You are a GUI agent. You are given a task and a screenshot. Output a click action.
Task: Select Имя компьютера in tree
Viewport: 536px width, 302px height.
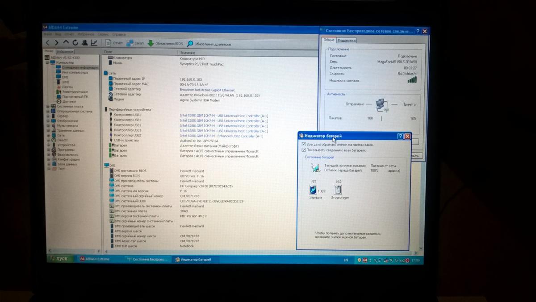75,72
